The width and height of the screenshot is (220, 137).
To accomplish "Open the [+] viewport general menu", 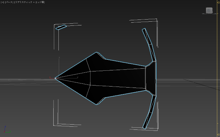I will pyautogui.click(x=2, y=2).
